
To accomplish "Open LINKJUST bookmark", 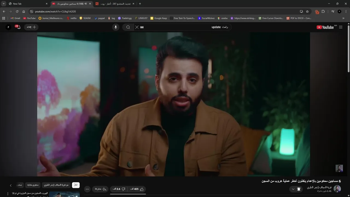I will [x=141, y=18].
